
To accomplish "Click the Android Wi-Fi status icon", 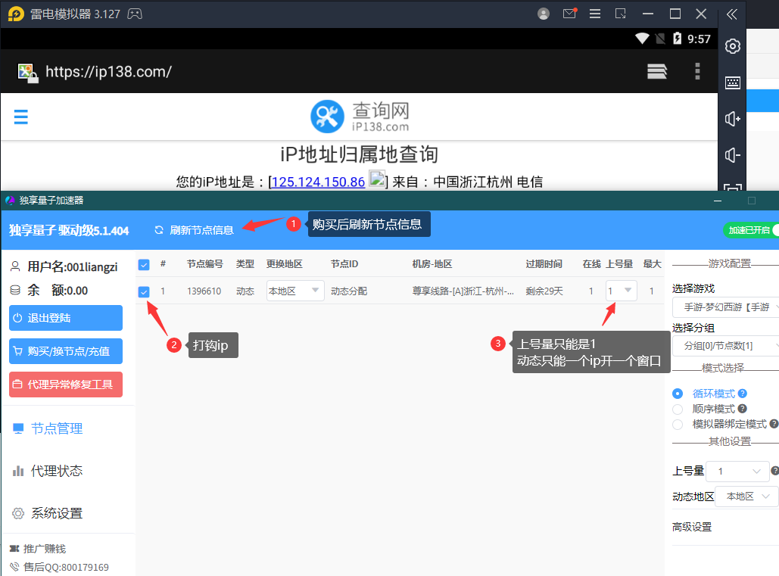I will coord(642,39).
